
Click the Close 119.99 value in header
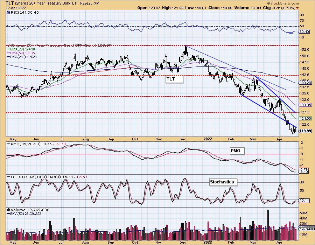(220, 8)
